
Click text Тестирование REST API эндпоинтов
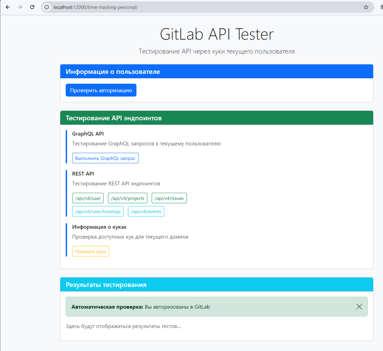pos(116,184)
